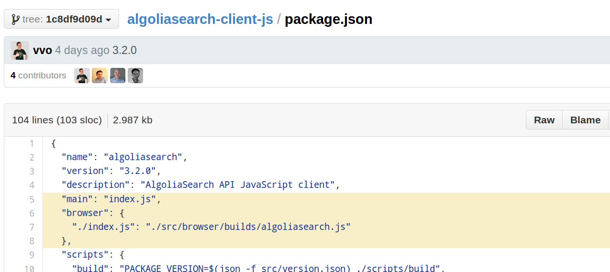Select highlighted line number 6
The width and height of the screenshot is (610, 272).
pyautogui.click(x=32, y=213)
